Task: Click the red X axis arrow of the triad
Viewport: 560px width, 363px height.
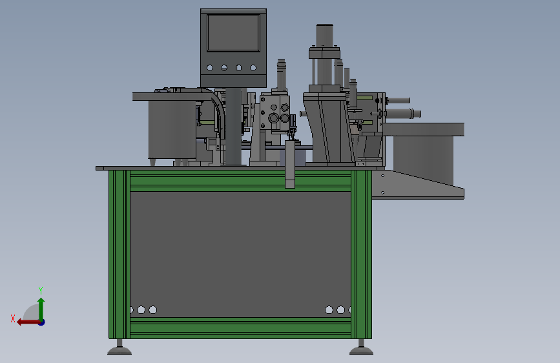Action: pos(28,322)
